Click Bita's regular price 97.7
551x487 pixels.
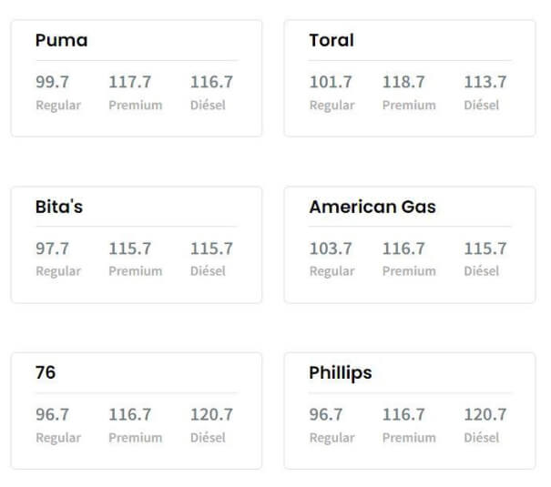(x=53, y=249)
